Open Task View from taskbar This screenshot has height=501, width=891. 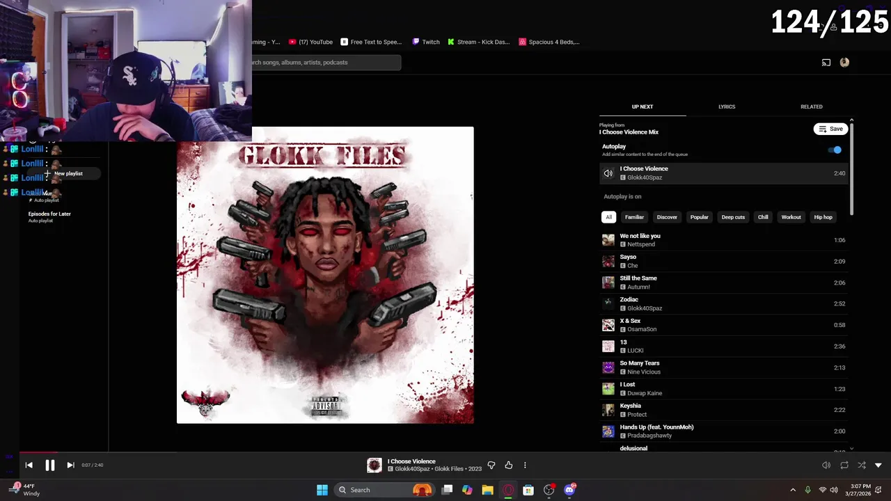tap(448, 490)
